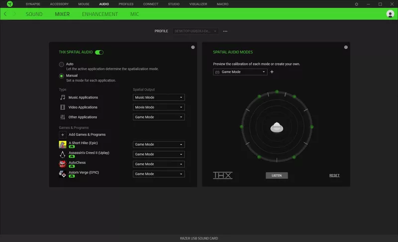Viewport: 398px width, 242px height.
Task: Select the Manual radio button
Action: pyautogui.click(x=61, y=76)
